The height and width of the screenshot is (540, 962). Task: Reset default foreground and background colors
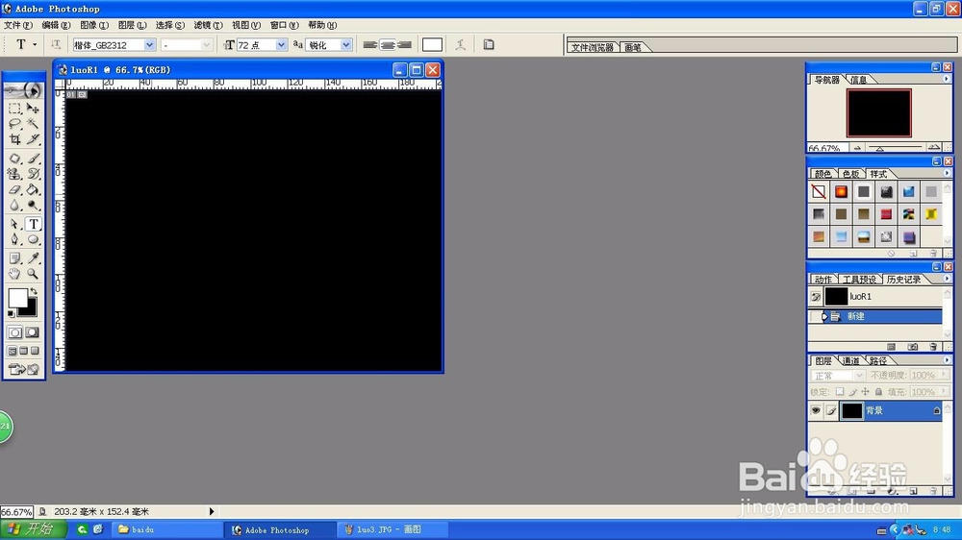point(11,314)
